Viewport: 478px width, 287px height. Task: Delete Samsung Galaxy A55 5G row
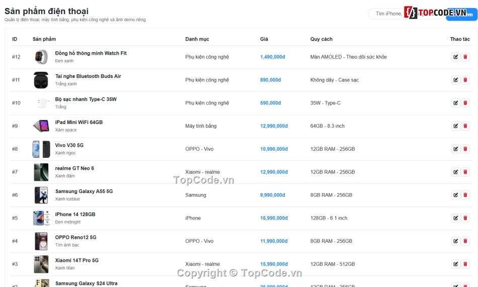[465, 195]
